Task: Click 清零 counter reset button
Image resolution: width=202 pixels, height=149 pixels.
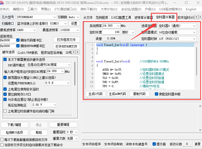Action: click(197, 144)
